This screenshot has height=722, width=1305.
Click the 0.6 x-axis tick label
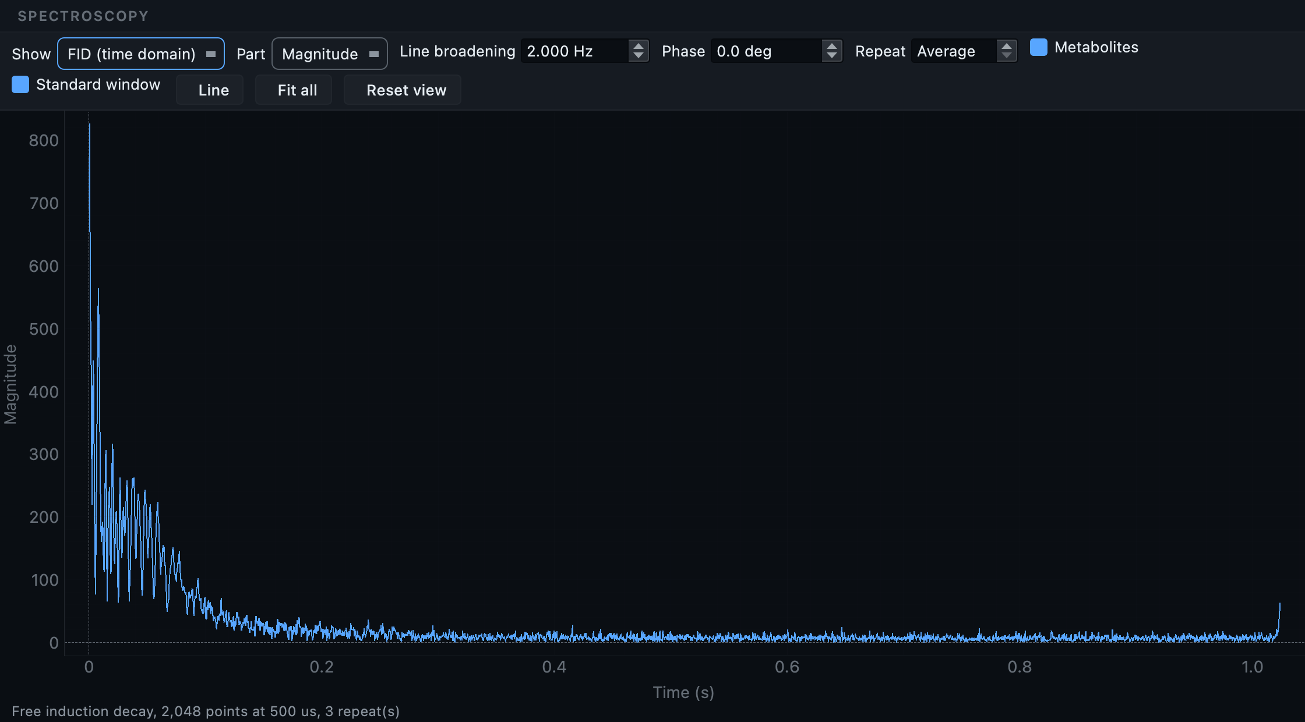tap(787, 667)
